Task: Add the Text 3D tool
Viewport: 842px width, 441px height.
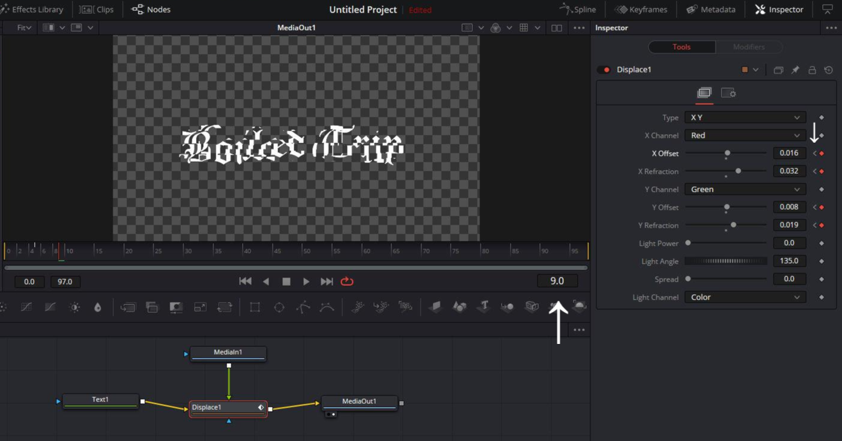Action: 484,307
